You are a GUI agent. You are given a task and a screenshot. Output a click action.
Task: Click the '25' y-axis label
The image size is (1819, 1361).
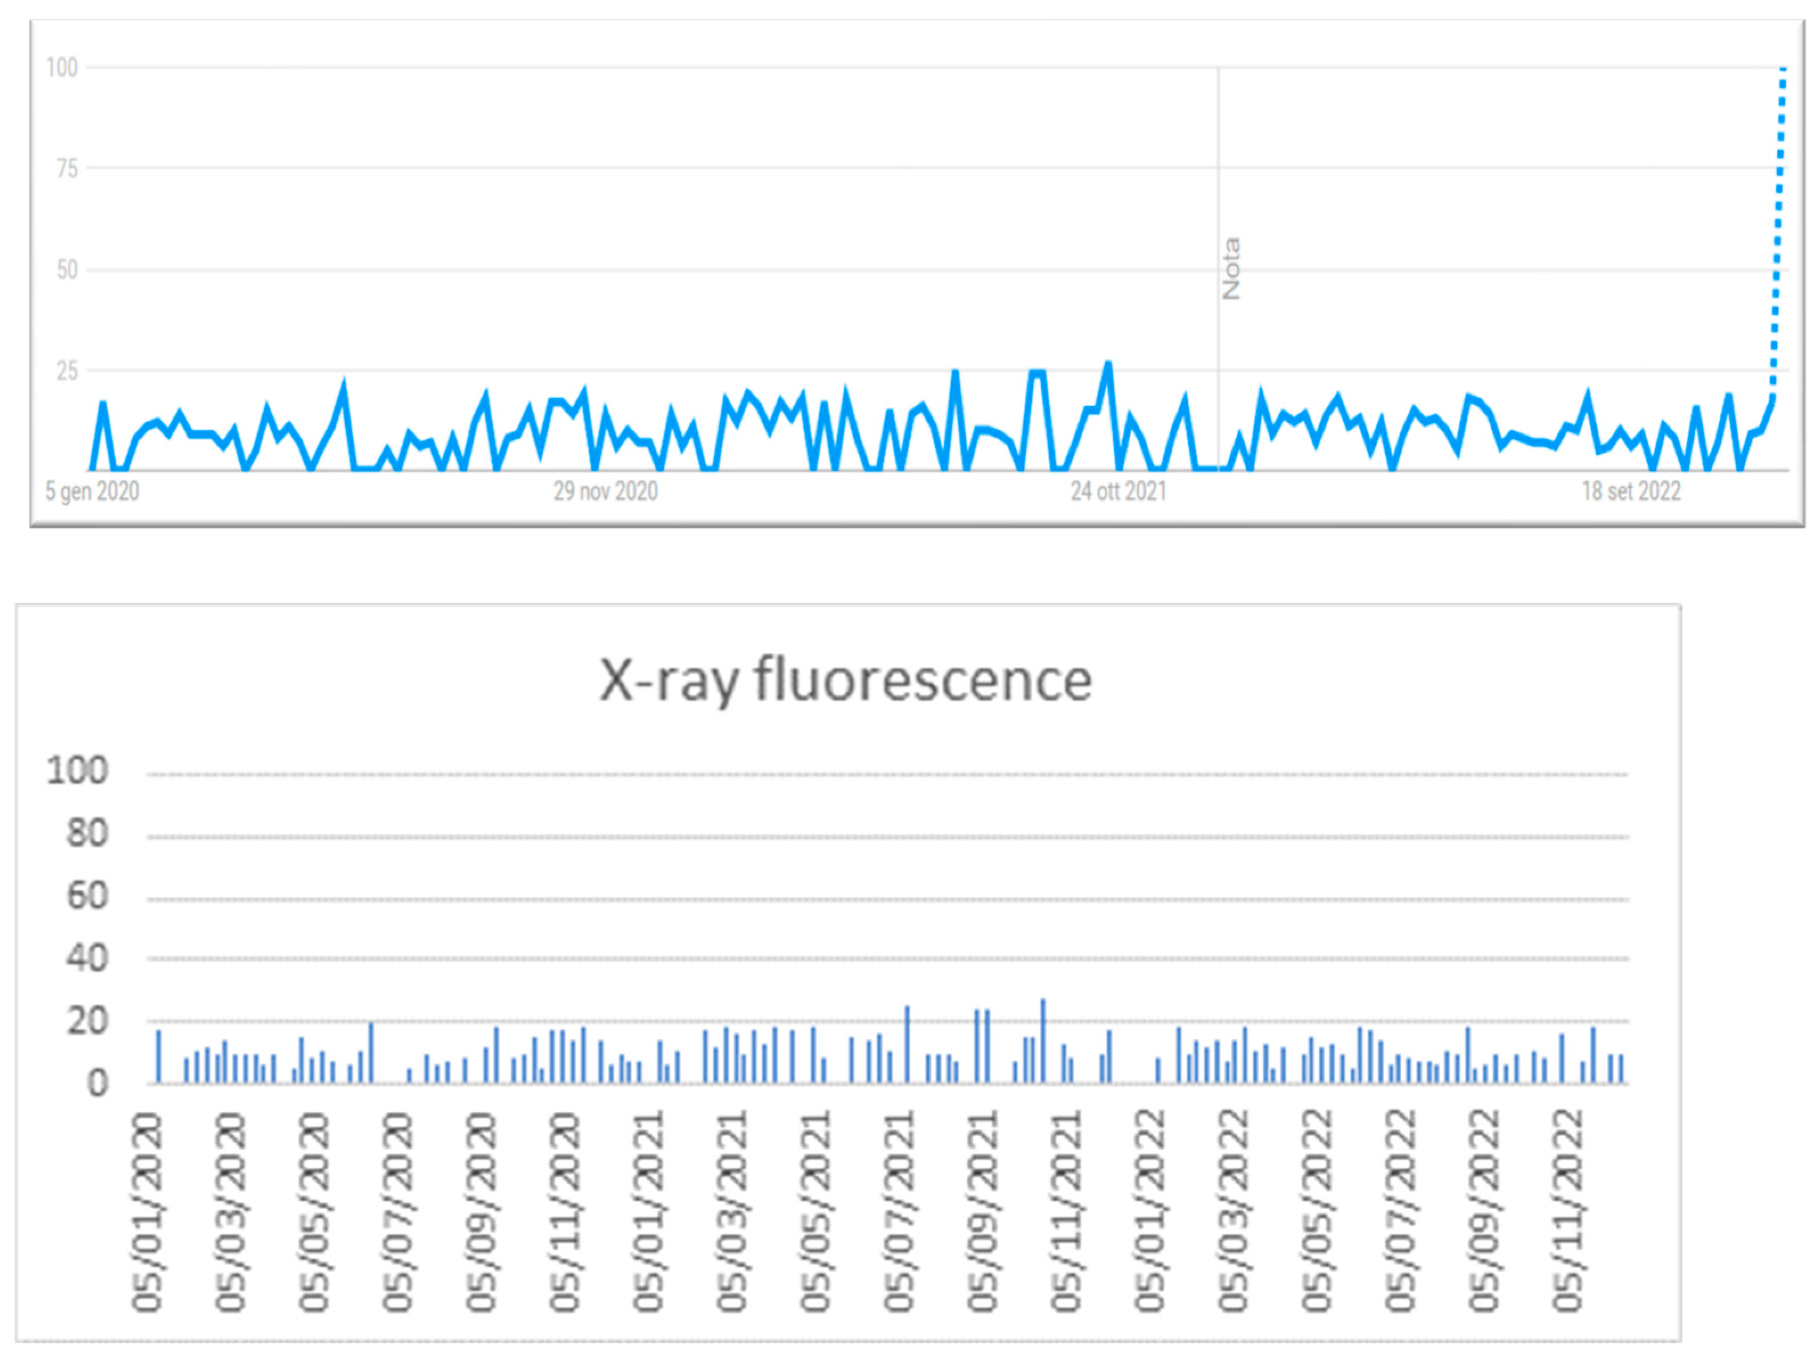coord(67,371)
